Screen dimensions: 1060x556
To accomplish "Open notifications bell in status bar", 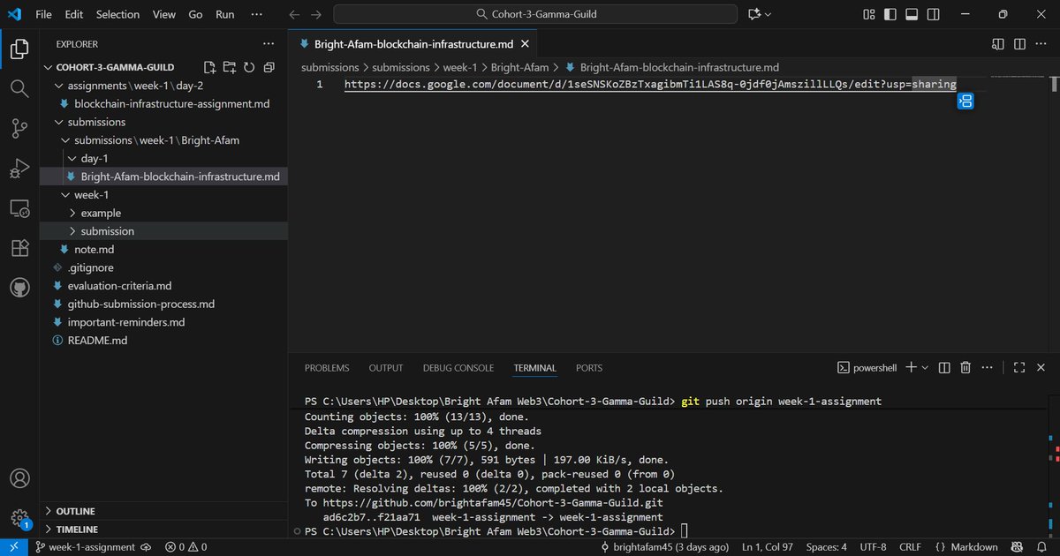I will (1042, 547).
